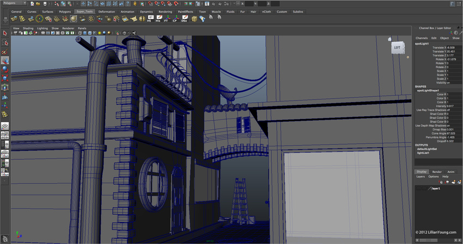The width and height of the screenshot is (463, 244).
Task: Toggle wireframe display cube icon
Action: 80,33
